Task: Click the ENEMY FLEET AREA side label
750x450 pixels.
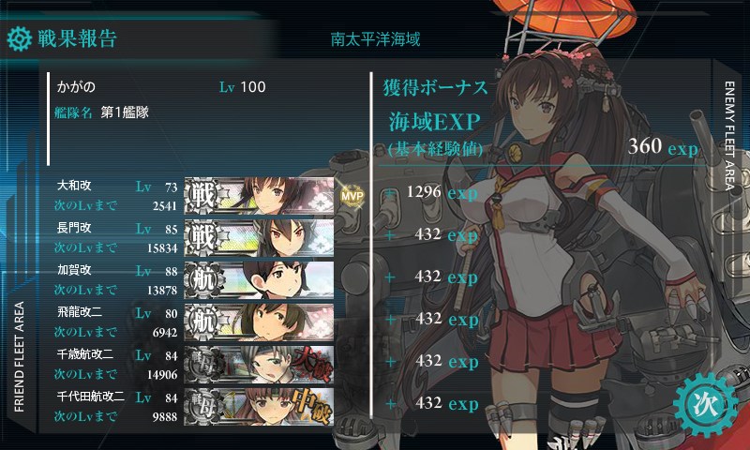Action: coord(729,136)
